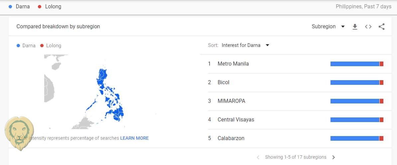Select the MIMAROPA subregion row

231,101
